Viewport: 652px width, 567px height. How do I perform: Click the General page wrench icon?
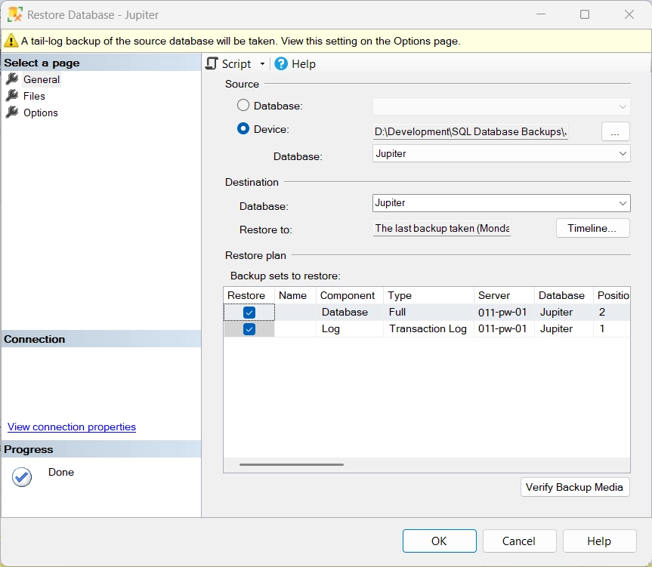click(x=12, y=79)
